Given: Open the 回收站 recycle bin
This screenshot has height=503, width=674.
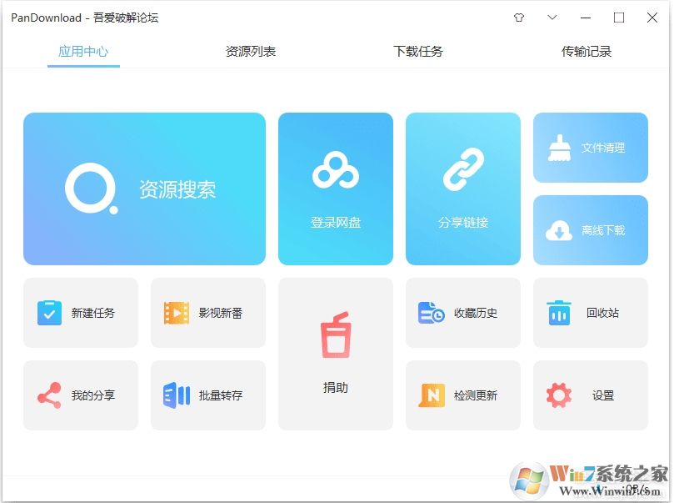Looking at the screenshot, I should (x=590, y=312).
